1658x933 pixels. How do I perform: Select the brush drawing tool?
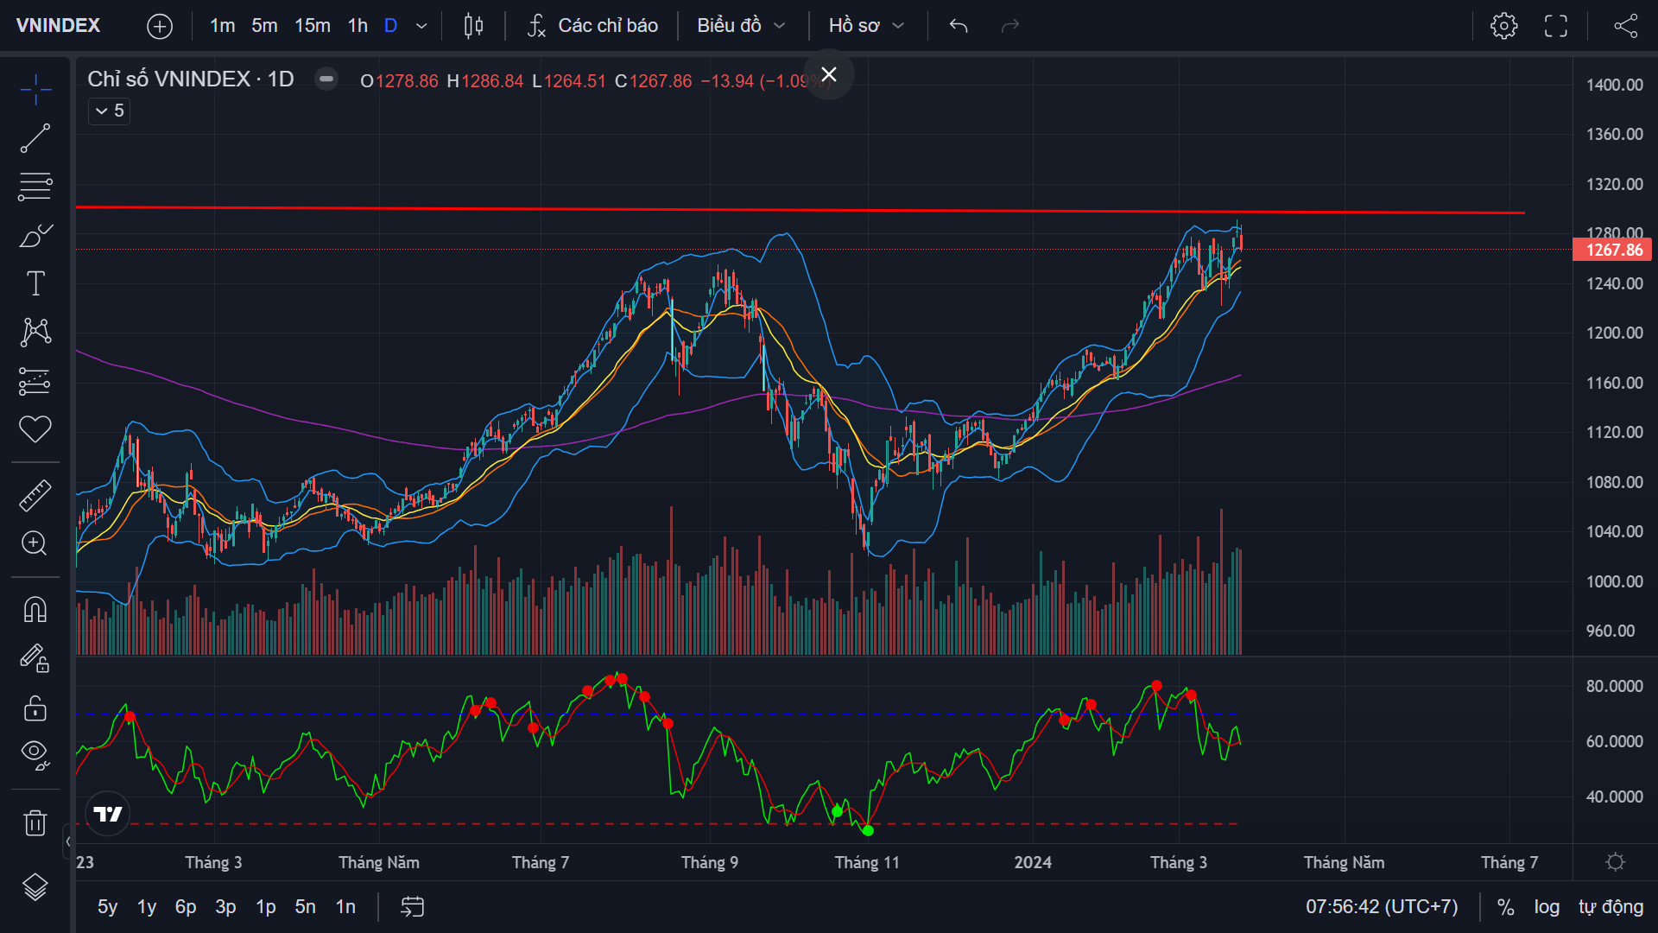pyautogui.click(x=35, y=235)
